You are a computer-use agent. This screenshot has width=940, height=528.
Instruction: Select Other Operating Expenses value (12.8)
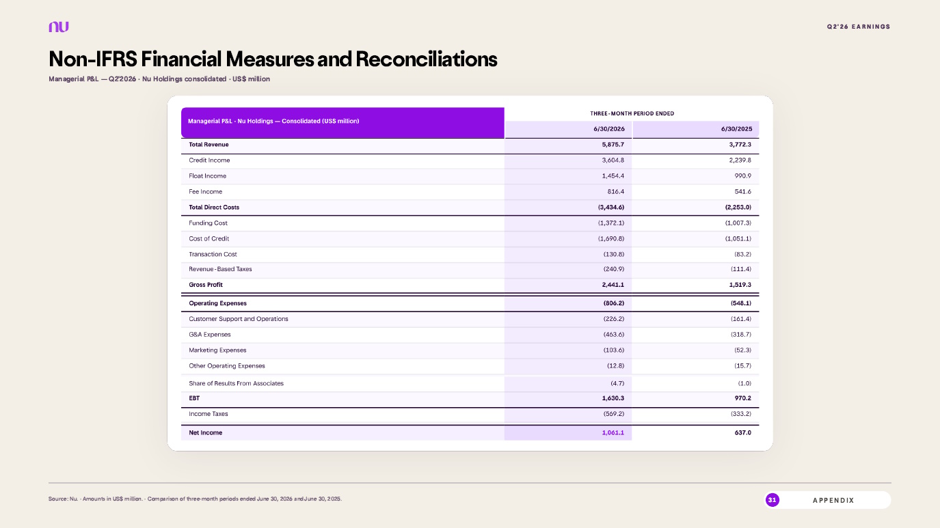click(615, 366)
